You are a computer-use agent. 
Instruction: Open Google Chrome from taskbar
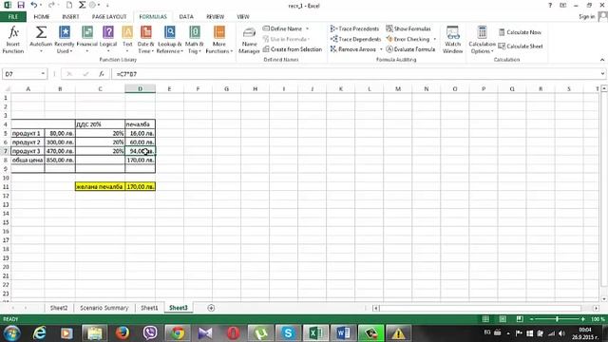click(178, 332)
